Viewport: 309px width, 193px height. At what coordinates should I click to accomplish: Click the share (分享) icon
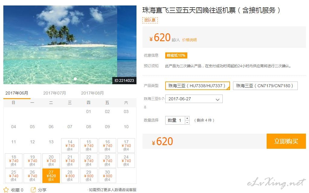coord(33,190)
